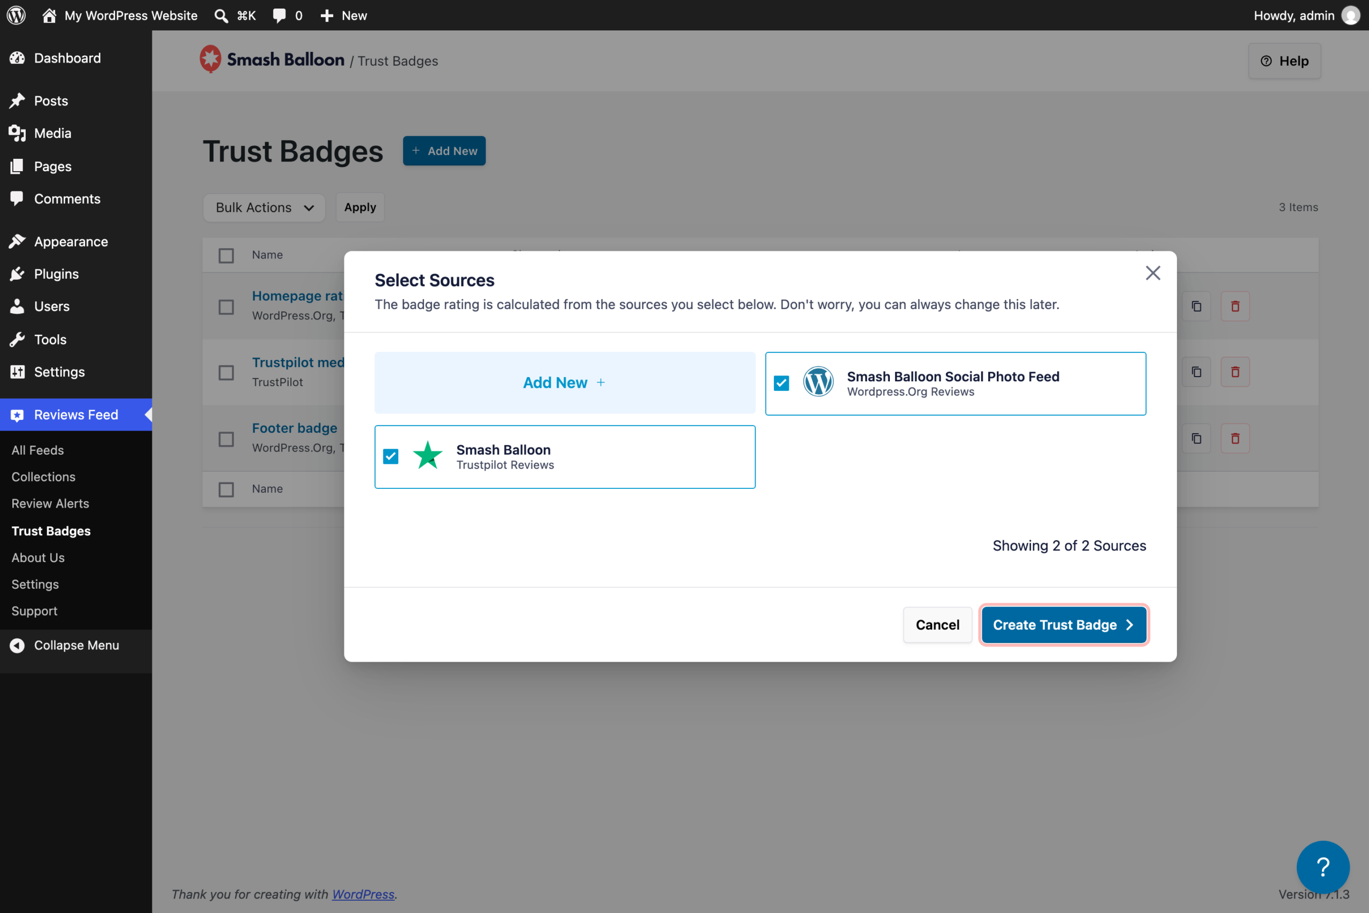
Task: Click the Users person icon
Action: point(17,306)
